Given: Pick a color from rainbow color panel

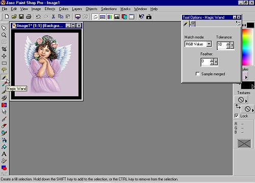Looking at the screenshot, I should (x=248, y=47).
